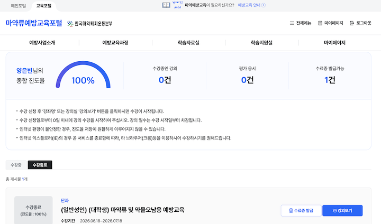
Task: Click the 총 게시물 1개 text
Action: tap(16, 179)
